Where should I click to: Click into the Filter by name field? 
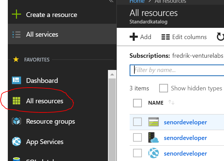(x=177, y=70)
